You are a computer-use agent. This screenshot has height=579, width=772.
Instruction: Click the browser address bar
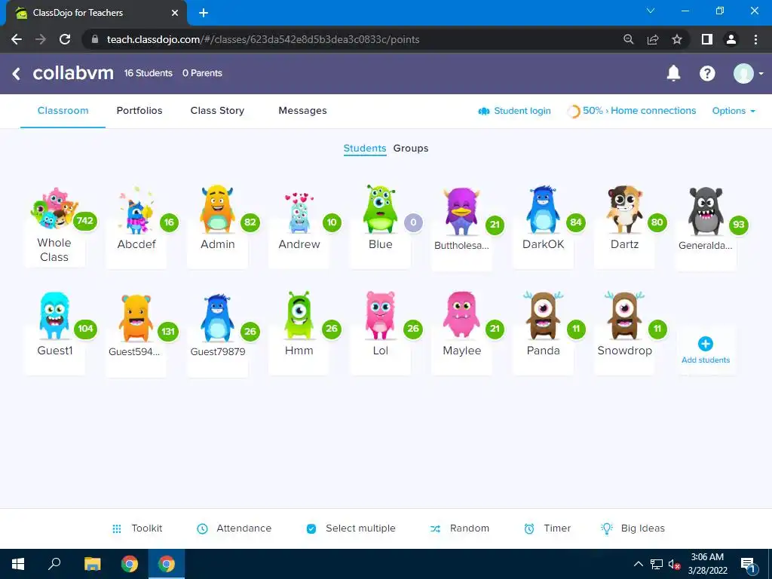350,39
